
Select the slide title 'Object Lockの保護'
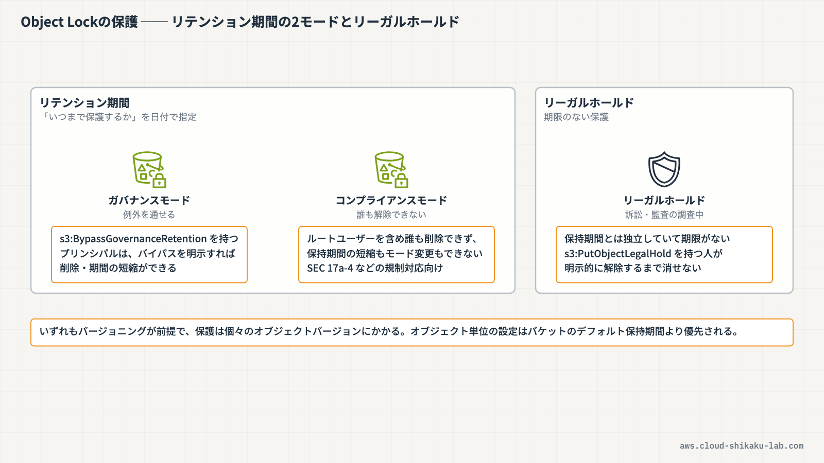point(79,22)
